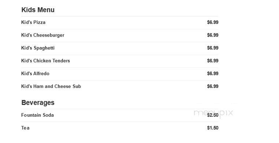Click the divider line under Kids Menu heading
This screenshot has width=279, height=143.
click(120, 16)
